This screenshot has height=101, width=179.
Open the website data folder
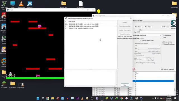[174, 4]
